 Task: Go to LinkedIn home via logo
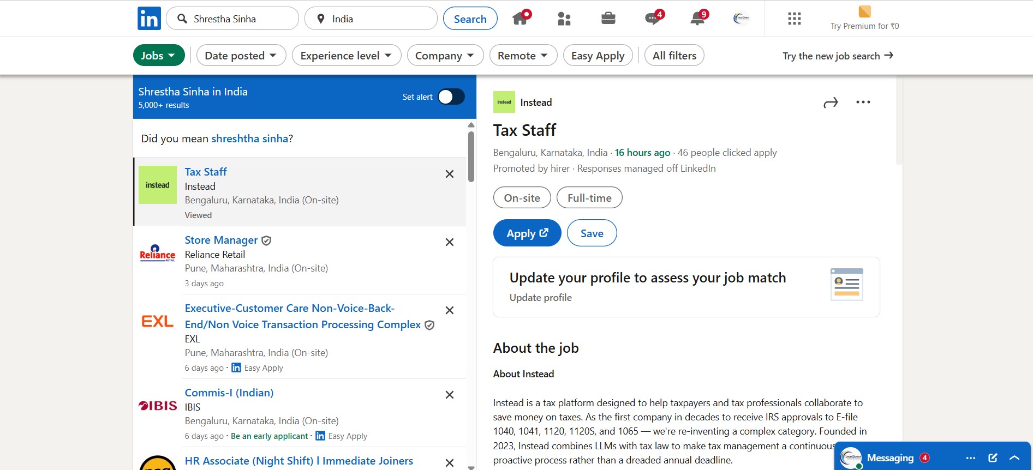pyautogui.click(x=149, y=19)
